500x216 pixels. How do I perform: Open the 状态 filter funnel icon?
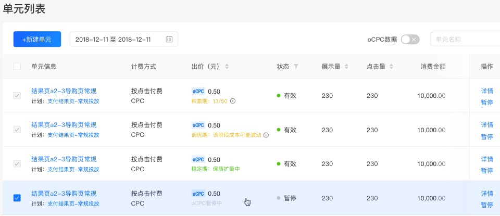pos(296,67)
